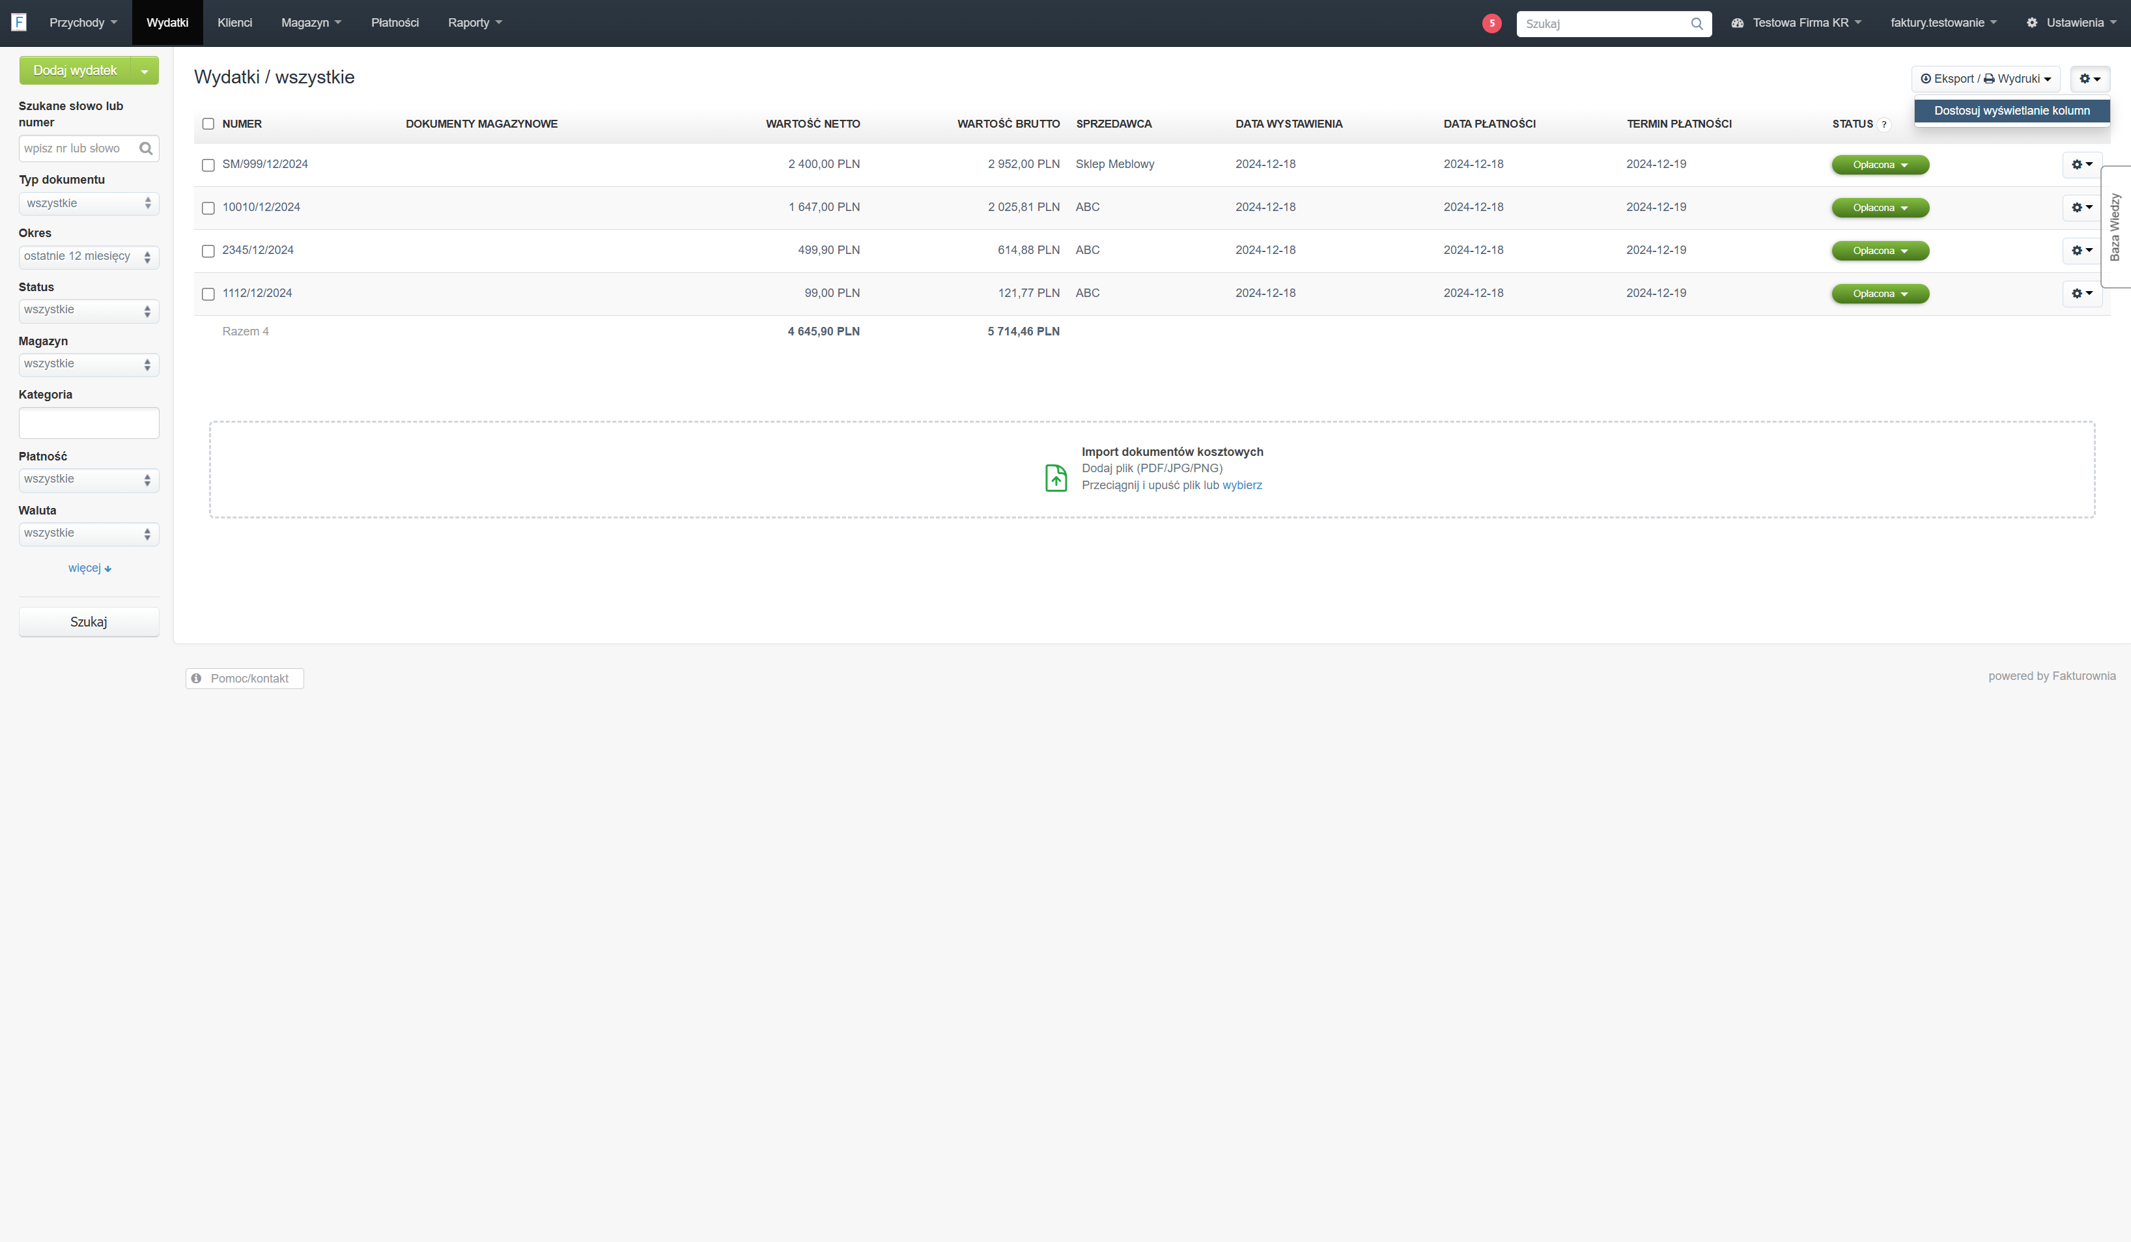The image size is (2131, 1242).
Task: Open gear menu for row 1112/12/2024
Action: click(2082, 293)
